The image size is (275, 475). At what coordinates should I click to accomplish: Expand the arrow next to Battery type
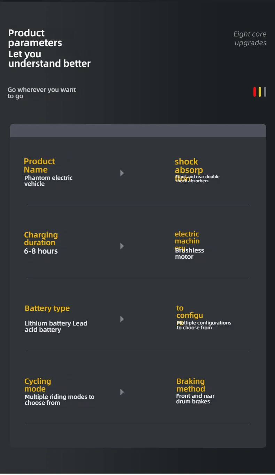pos(122,319)
